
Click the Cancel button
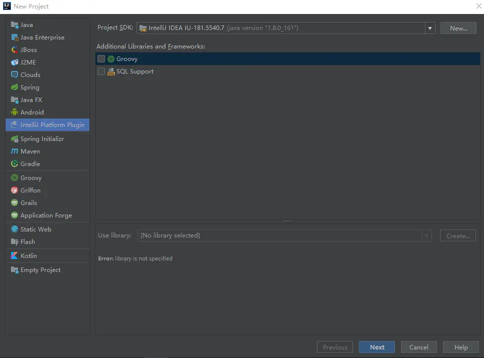pos(419,347)
